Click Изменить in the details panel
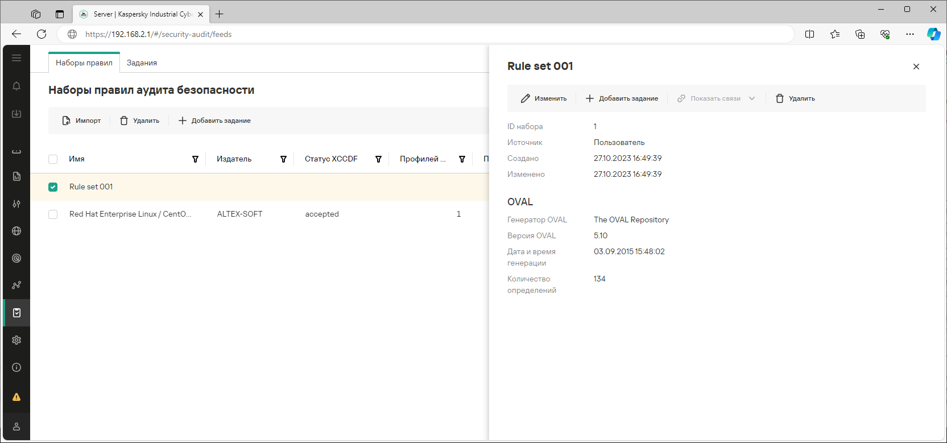Image resolution: width=947 pixels, height=443 pixels. [x=544, y=98]
